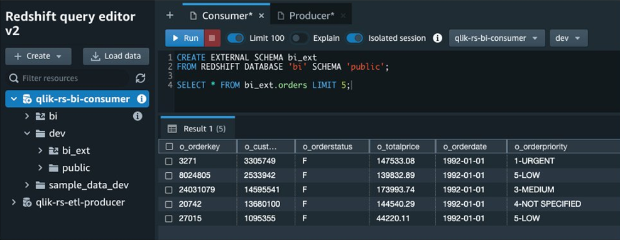Screen dimensions: 620x240
Task: Open the Create dropdown menu
Action: 38,56
